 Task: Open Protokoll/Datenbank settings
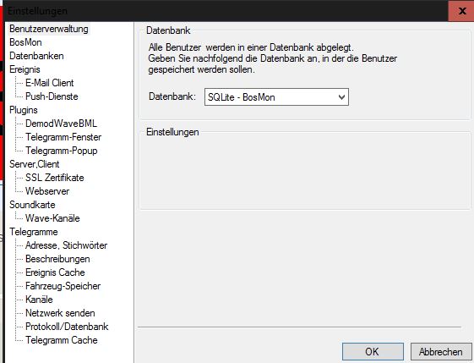[x=67, y=327]
